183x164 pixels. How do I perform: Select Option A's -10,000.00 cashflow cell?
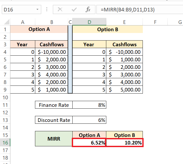pyautogui.click(x=52, y=52)
